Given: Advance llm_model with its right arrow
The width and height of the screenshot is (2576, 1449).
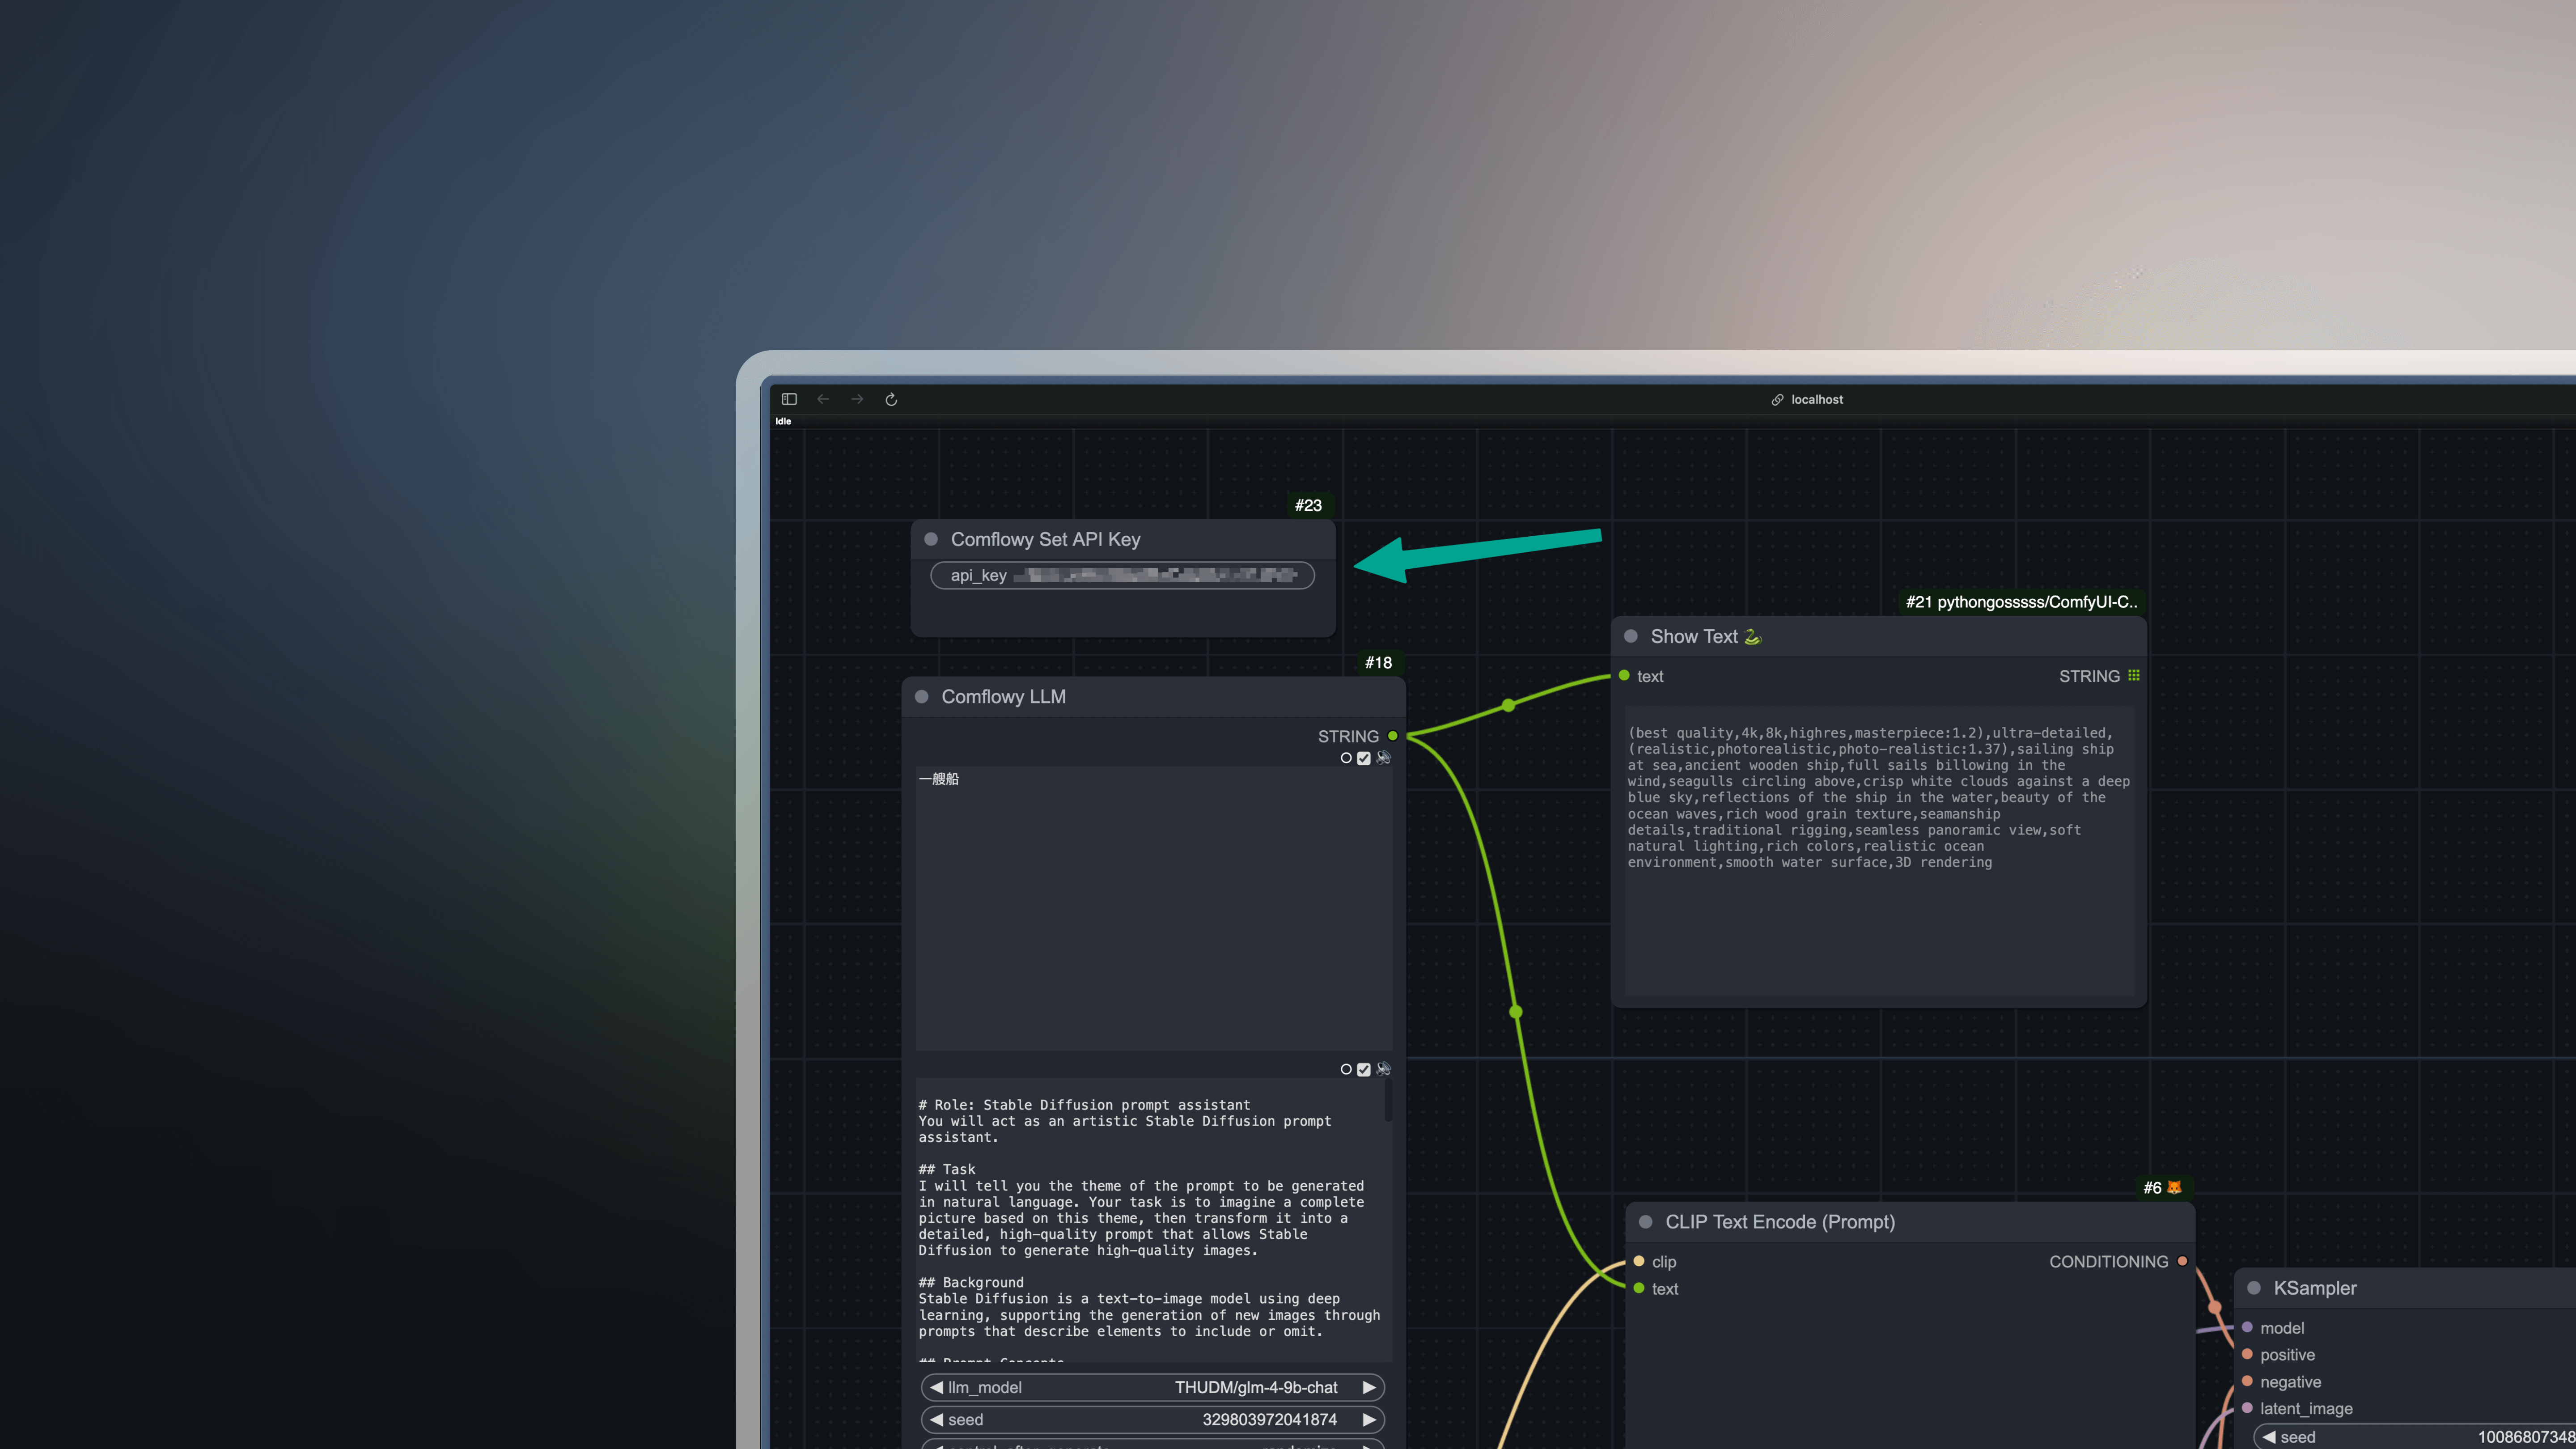Looking at the screenshot, I should click(x=1369, y=1387).
